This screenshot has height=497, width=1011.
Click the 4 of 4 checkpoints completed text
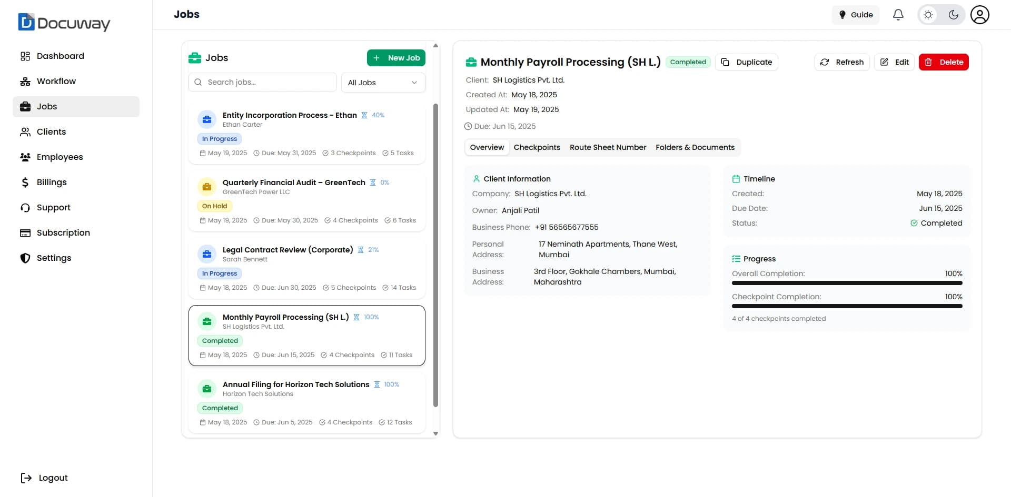pos(779,319)
